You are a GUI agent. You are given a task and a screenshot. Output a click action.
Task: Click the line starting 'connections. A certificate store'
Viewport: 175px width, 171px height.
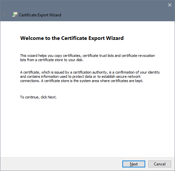(x=81, y=81)
